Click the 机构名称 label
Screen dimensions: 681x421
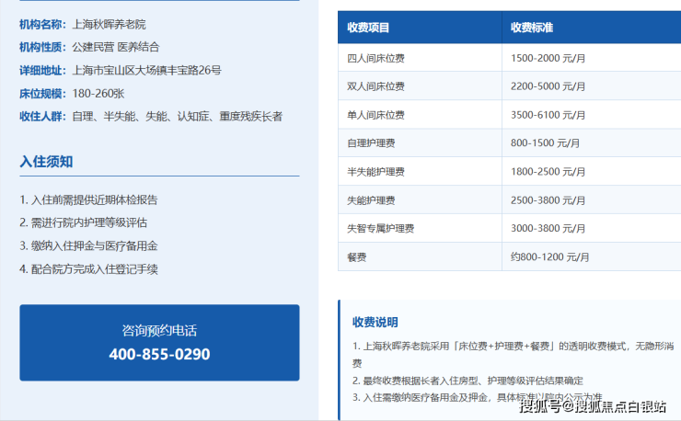[40, 24]
